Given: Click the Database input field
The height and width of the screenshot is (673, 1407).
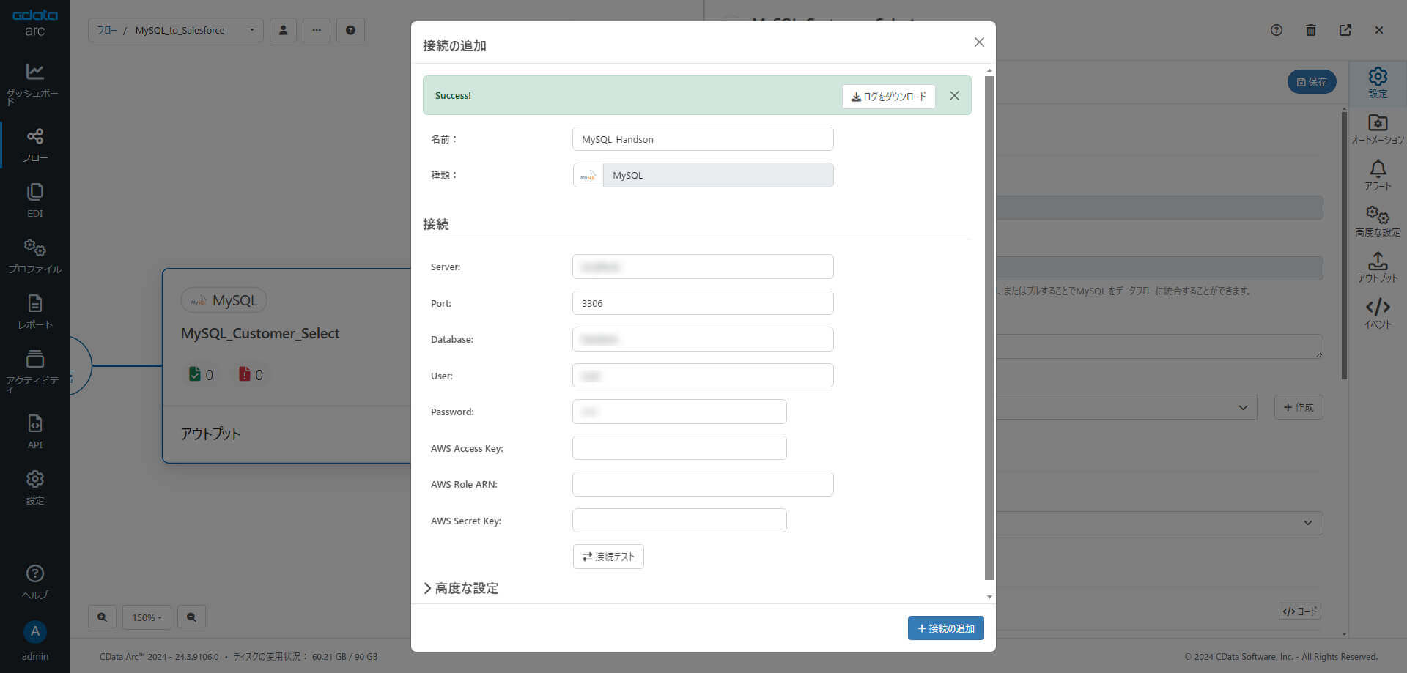Looking at the screenshot, I should 703,339.
